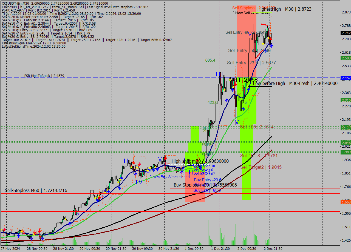Click the 'HighestHigh M30 | 2.8723' label
The height and width of the screenshot is (252, 351).
pyautogui.click(x=284, y=9)
